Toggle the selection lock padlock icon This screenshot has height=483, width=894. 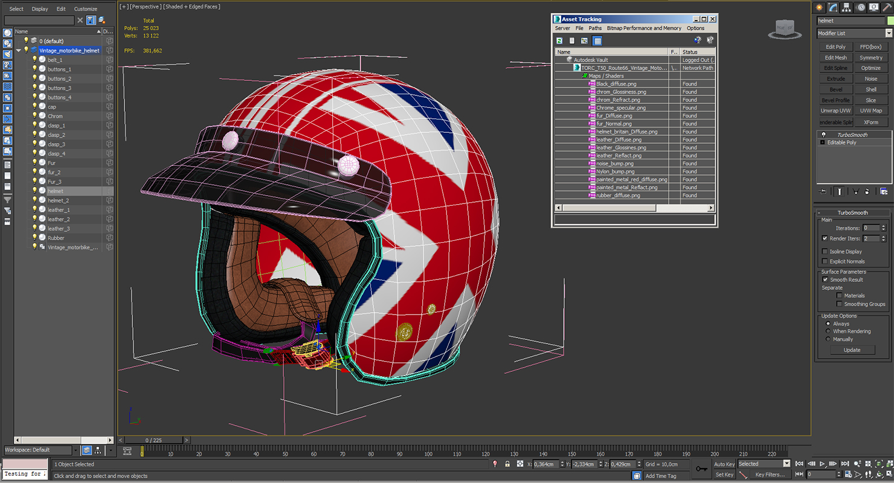tap(507, 464)
